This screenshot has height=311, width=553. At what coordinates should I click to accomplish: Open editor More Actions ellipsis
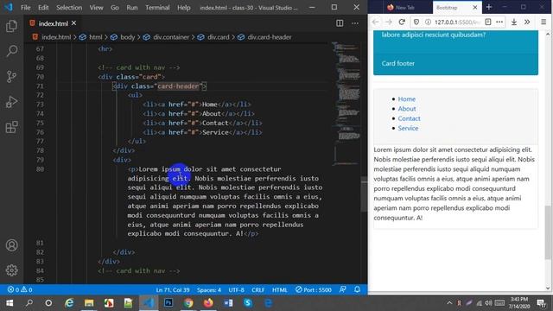pos(355,23)
